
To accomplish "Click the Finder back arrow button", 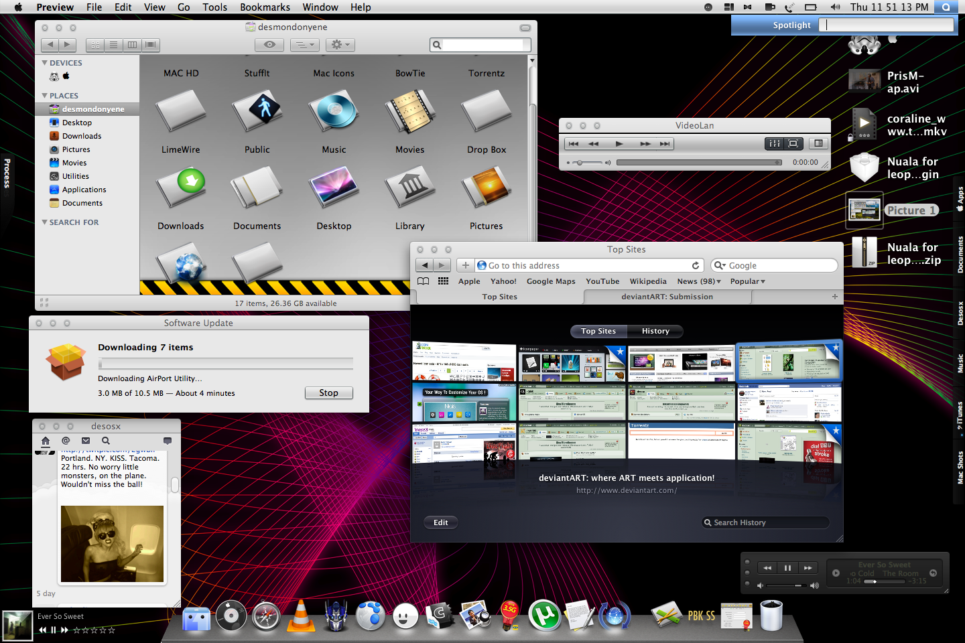I will coord(50,45).
